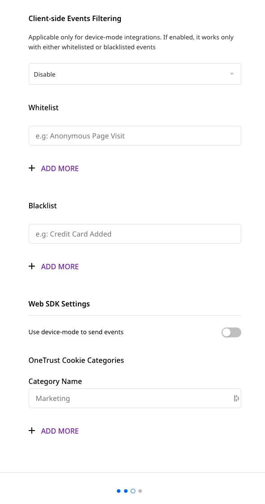Click the Whitelist section heading

[x=43, y=108]
